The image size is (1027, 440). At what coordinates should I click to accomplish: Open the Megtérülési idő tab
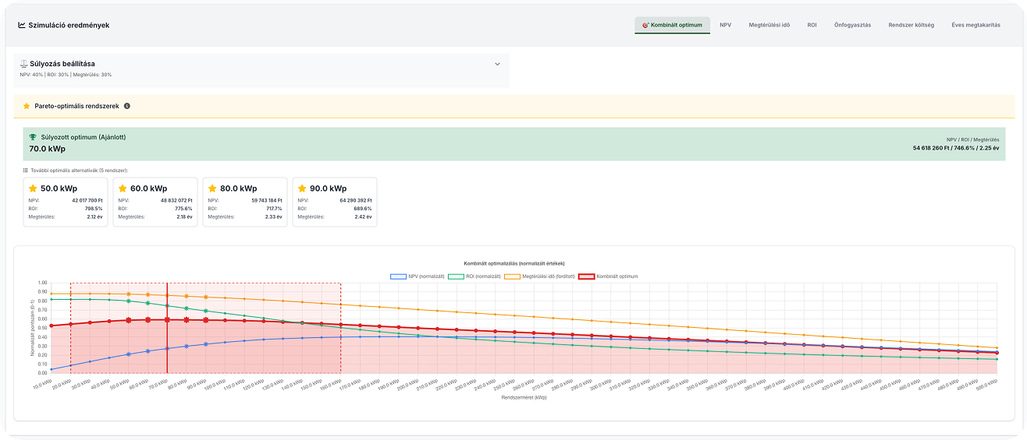[769, 25]
